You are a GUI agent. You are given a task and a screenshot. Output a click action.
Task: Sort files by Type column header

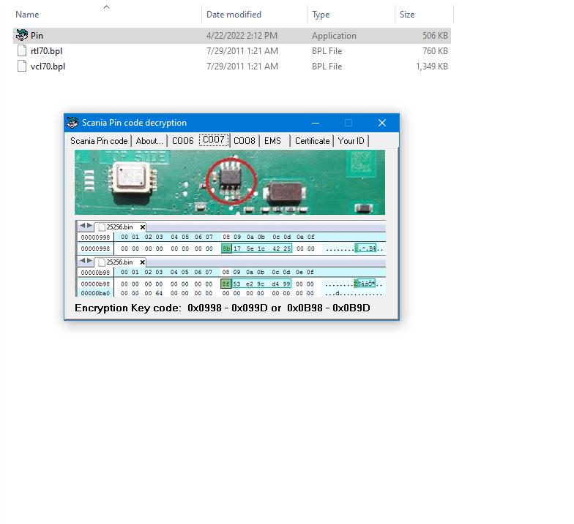[x=321, y=15]
